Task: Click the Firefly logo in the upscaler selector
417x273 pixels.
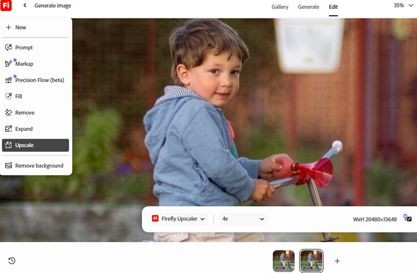Action: 155,218
